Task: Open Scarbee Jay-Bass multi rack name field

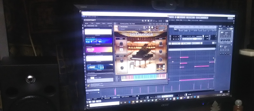Action: pos(133,24)
